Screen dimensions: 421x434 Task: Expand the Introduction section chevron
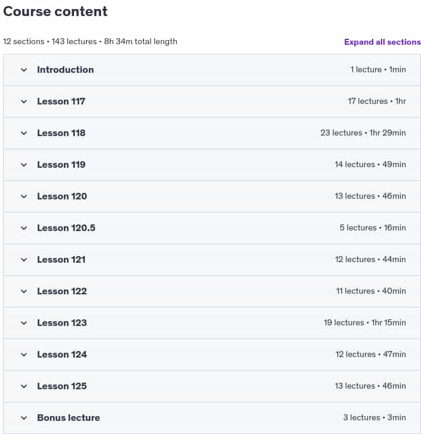(x=24, y=70)
